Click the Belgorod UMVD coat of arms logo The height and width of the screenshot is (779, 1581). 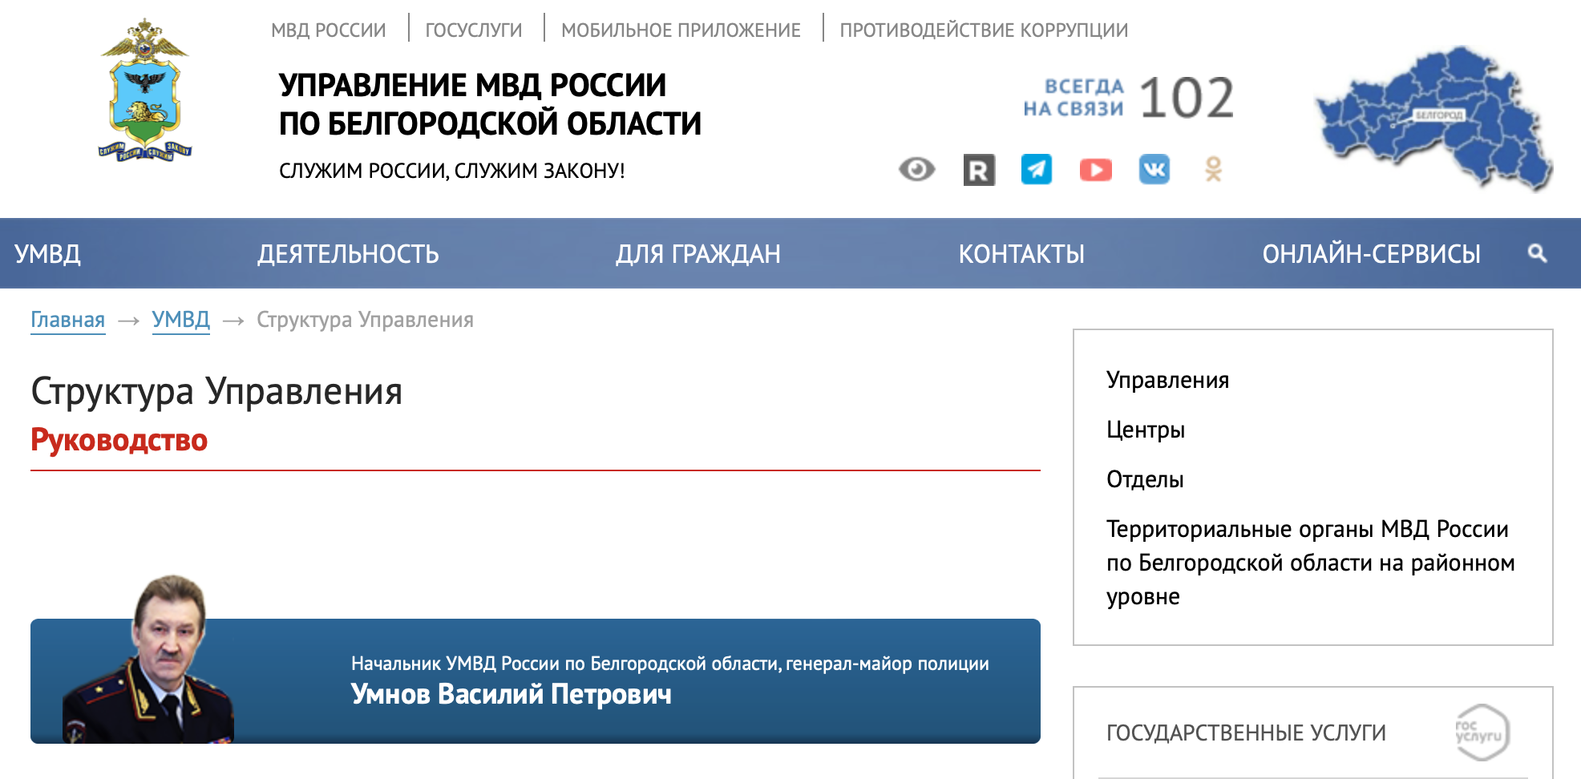pos(145,90)
